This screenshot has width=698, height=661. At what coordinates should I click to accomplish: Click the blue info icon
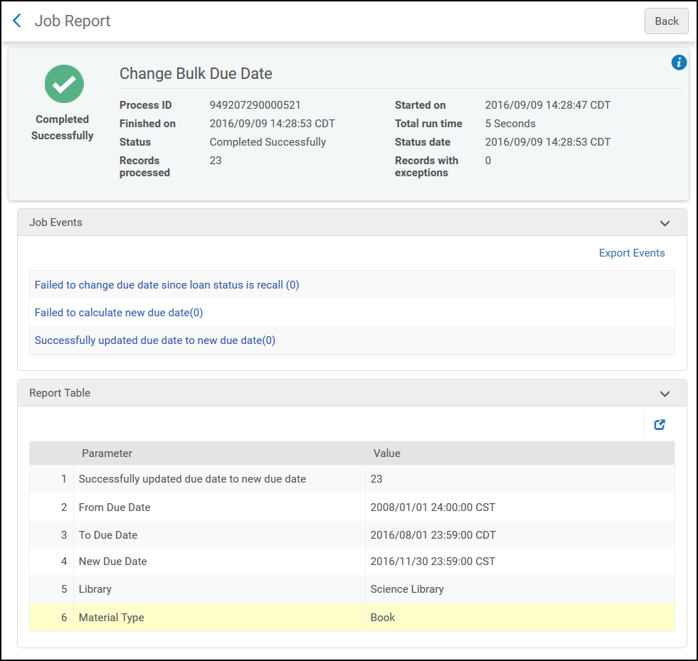point(679,63)
